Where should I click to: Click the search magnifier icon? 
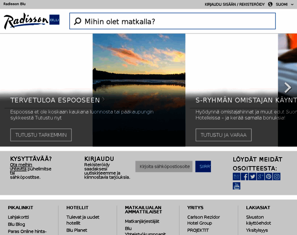point(77,21)
